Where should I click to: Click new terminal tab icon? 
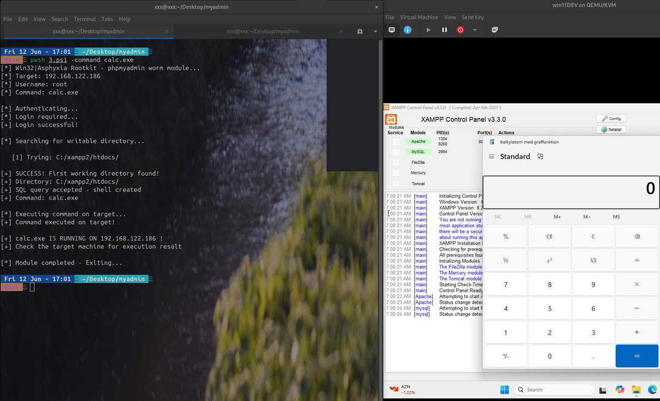point(360,31)
